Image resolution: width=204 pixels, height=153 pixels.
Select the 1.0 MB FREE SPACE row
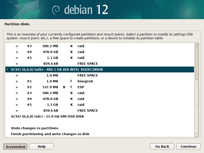pos(87,75)
